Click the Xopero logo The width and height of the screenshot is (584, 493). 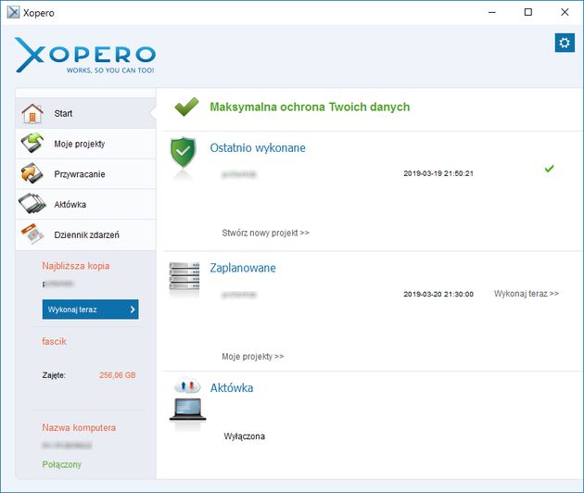tap(85, 55)
